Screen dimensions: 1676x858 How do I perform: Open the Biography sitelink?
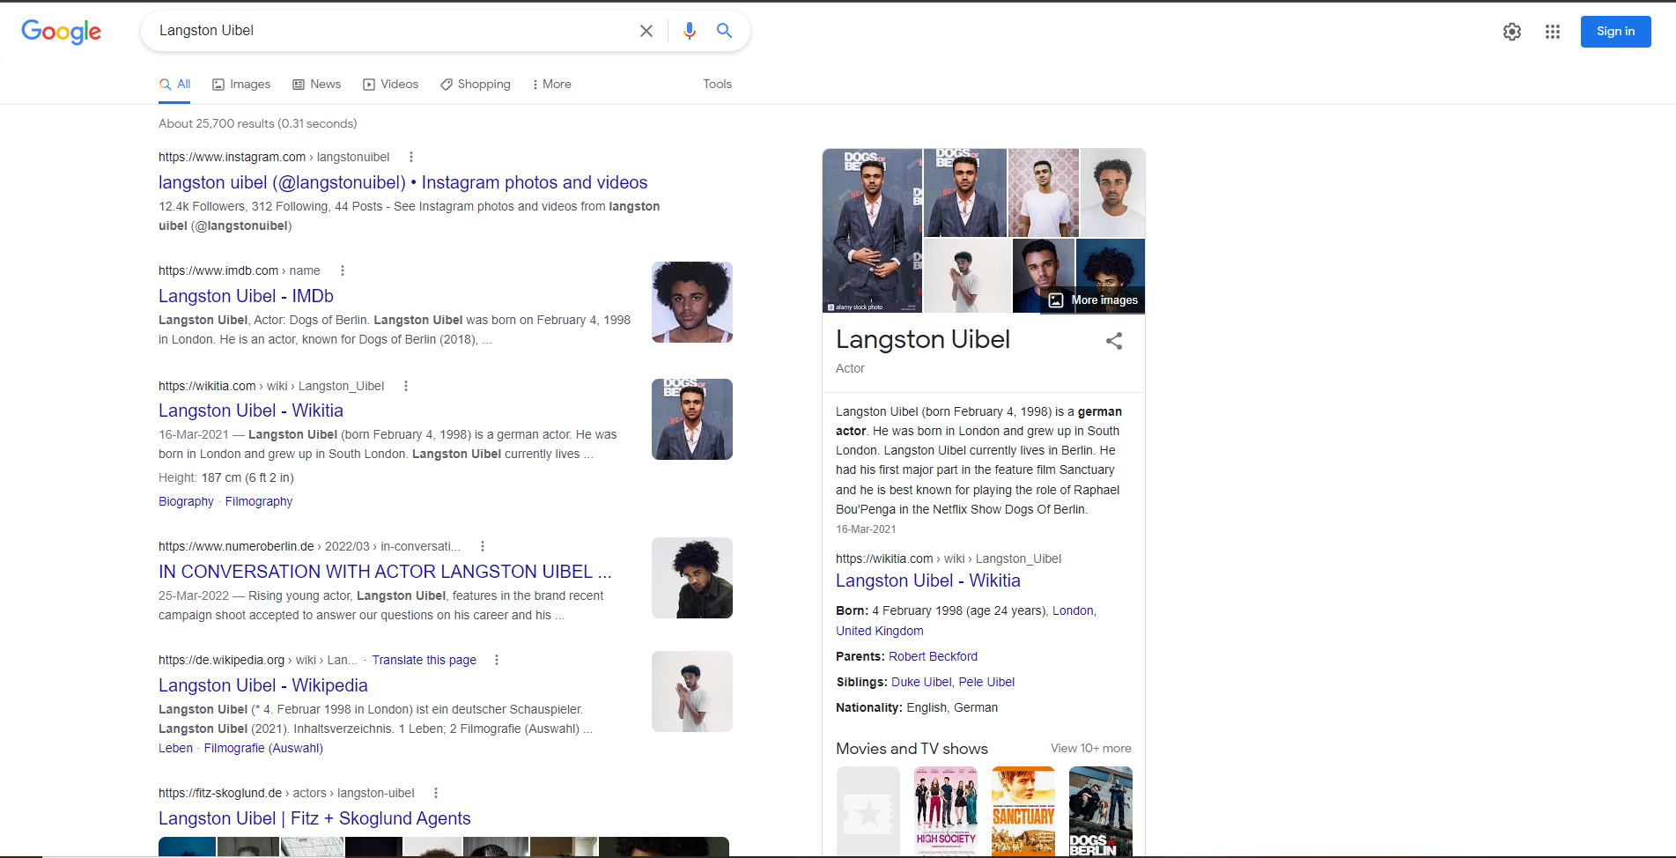click(186, 501)
